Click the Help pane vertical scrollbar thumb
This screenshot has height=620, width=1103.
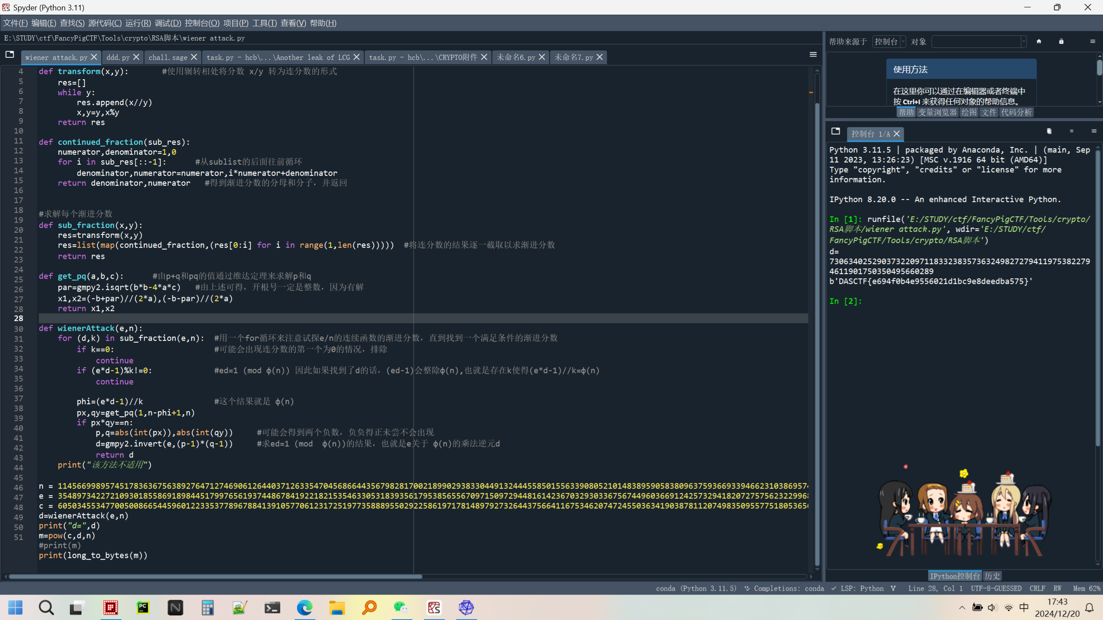1099,68
